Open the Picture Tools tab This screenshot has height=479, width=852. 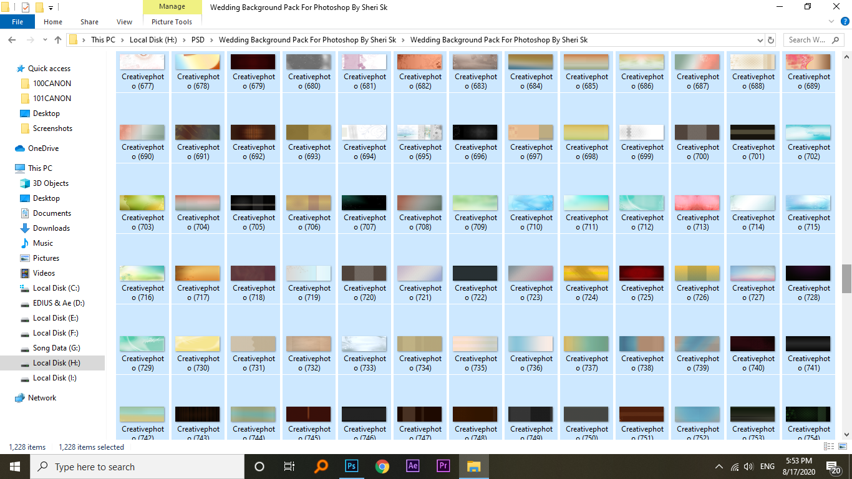pos(172,22)
